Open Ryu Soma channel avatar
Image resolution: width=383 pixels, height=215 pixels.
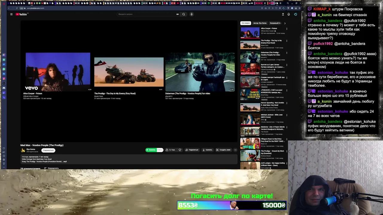click(x=23, y=150)
